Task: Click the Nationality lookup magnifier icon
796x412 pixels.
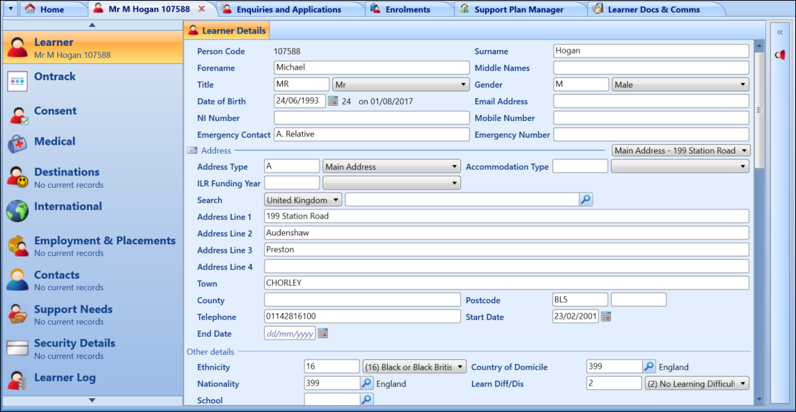Action: [366, 384]
